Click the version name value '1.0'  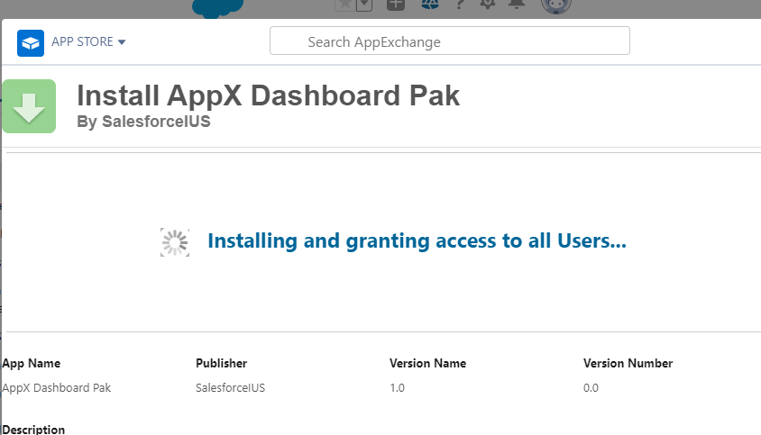pyautogui.click(x=397, y=388)
